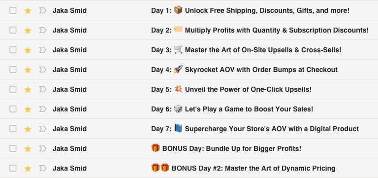Mark BONUS Day Bundle Up email as important
Screen dimensions: 378x178
click(x=42, y=148)
